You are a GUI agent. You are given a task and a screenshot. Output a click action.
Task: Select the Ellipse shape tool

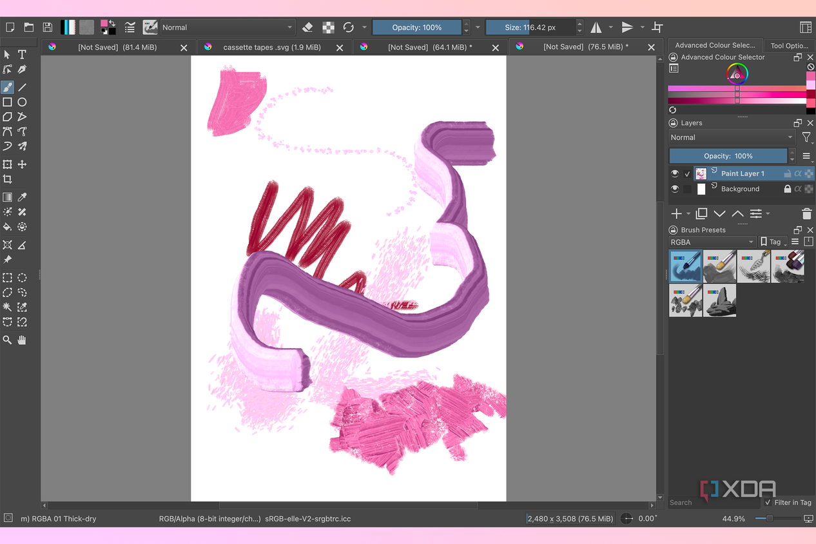pos(22,102)
